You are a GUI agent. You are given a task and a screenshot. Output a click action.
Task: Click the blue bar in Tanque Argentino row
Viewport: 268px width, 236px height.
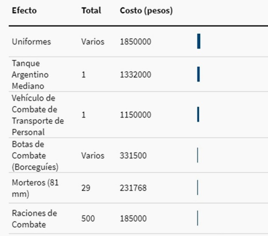coord(198,75)
